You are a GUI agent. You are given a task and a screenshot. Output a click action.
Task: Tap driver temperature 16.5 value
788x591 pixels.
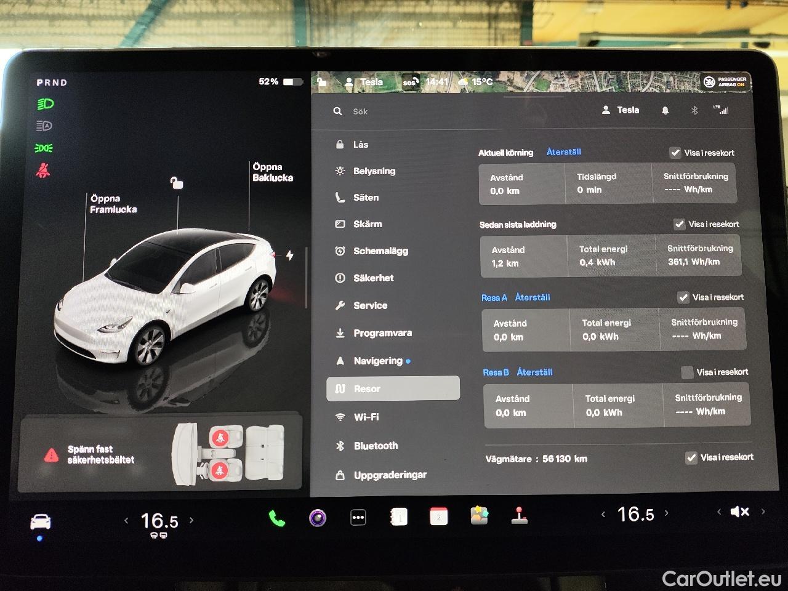pos(159,521)
